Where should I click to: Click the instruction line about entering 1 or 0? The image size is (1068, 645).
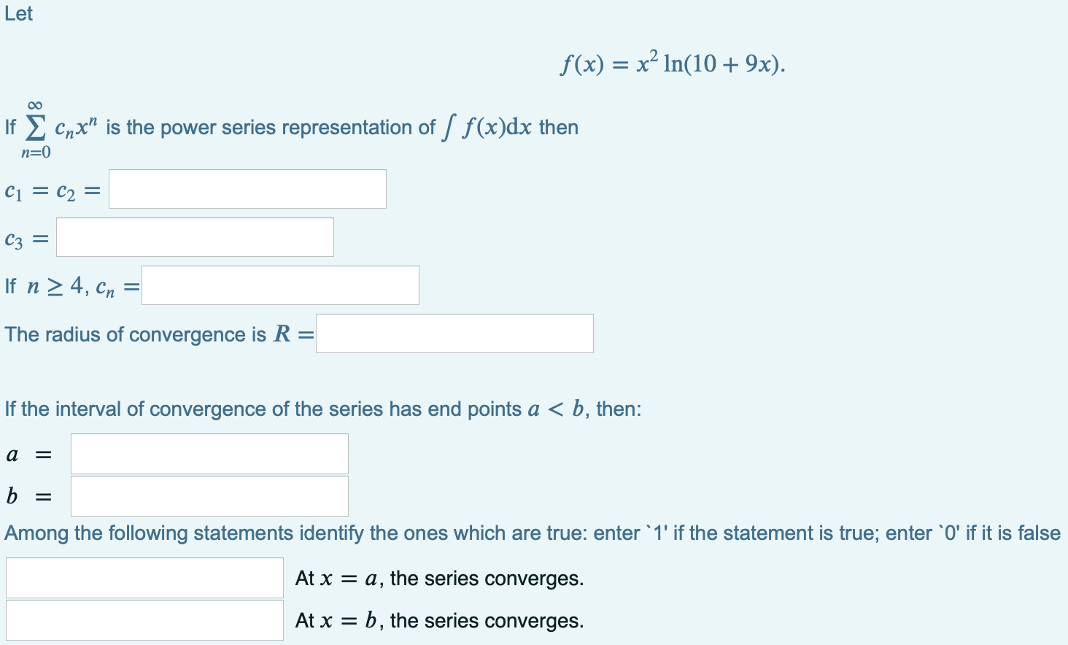[x=533, y=533]
